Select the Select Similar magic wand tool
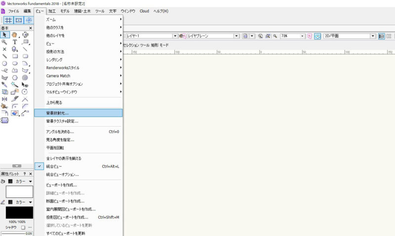The width and height of the screenshot is (395, 236). 15,85
